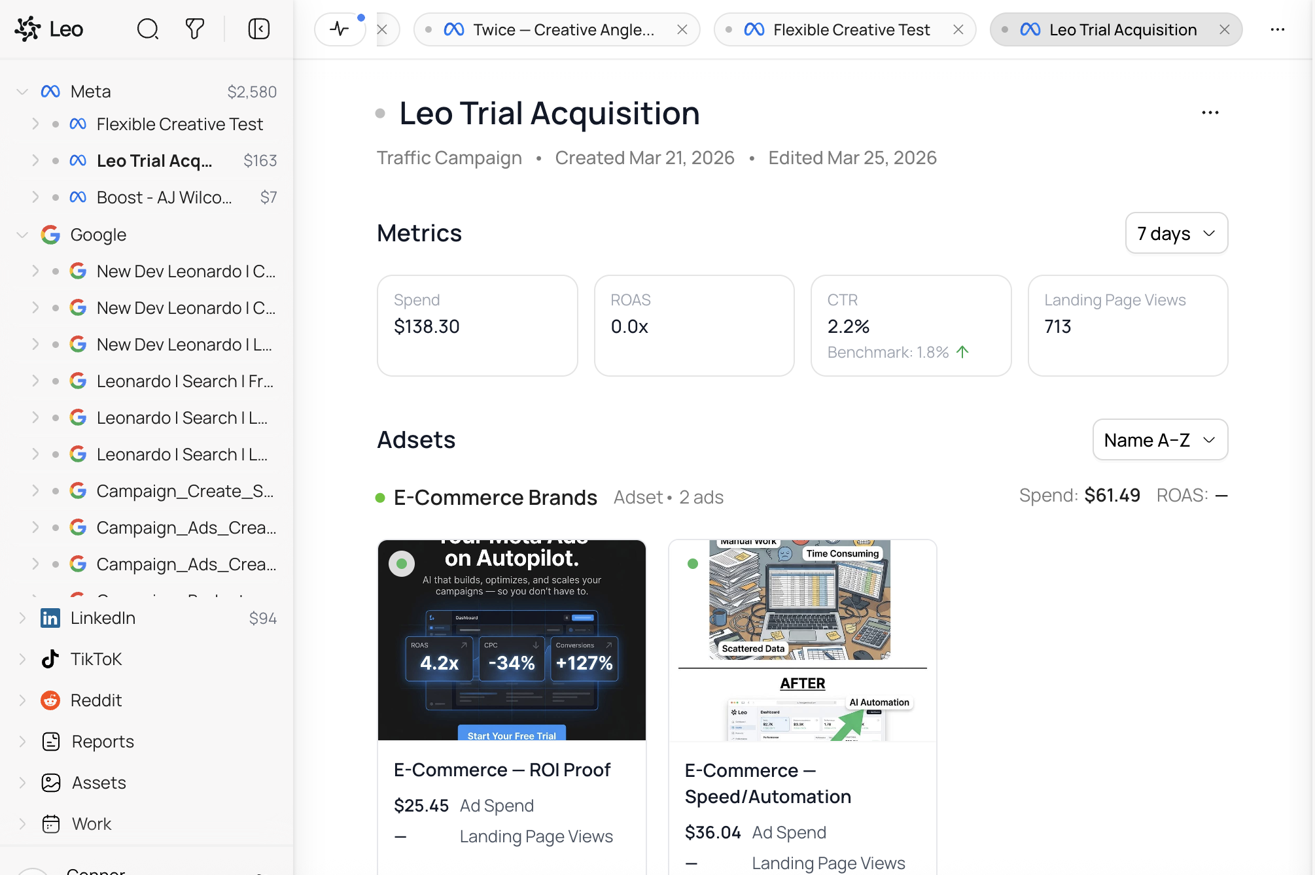Open the Name A-Z sort dropdown
Image resolution: width=1315 pixels, height=875 pixels.
click(1159, 439)
